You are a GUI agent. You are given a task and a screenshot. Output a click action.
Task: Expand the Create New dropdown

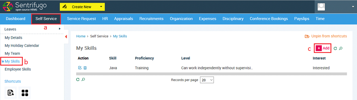coord(101,7)
